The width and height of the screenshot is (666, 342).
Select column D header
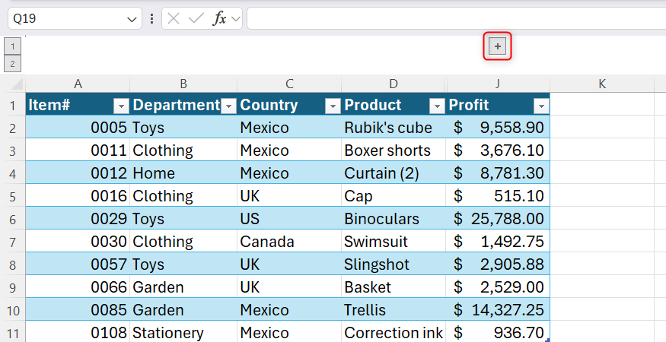pyautogui.click(x=394, y=84)
